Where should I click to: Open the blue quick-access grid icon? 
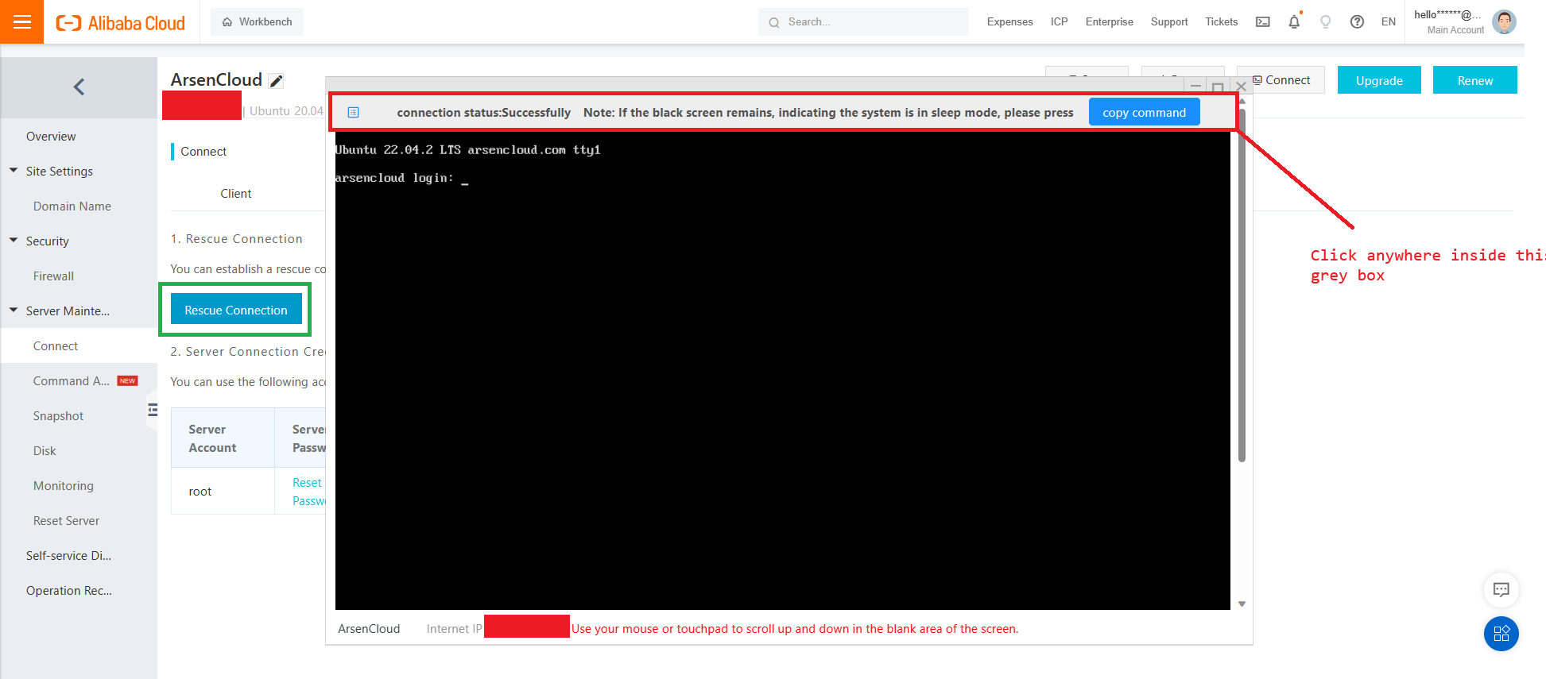(x=1501, y=634)
